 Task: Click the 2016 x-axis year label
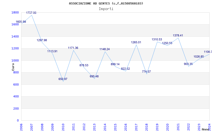[126, 128]
